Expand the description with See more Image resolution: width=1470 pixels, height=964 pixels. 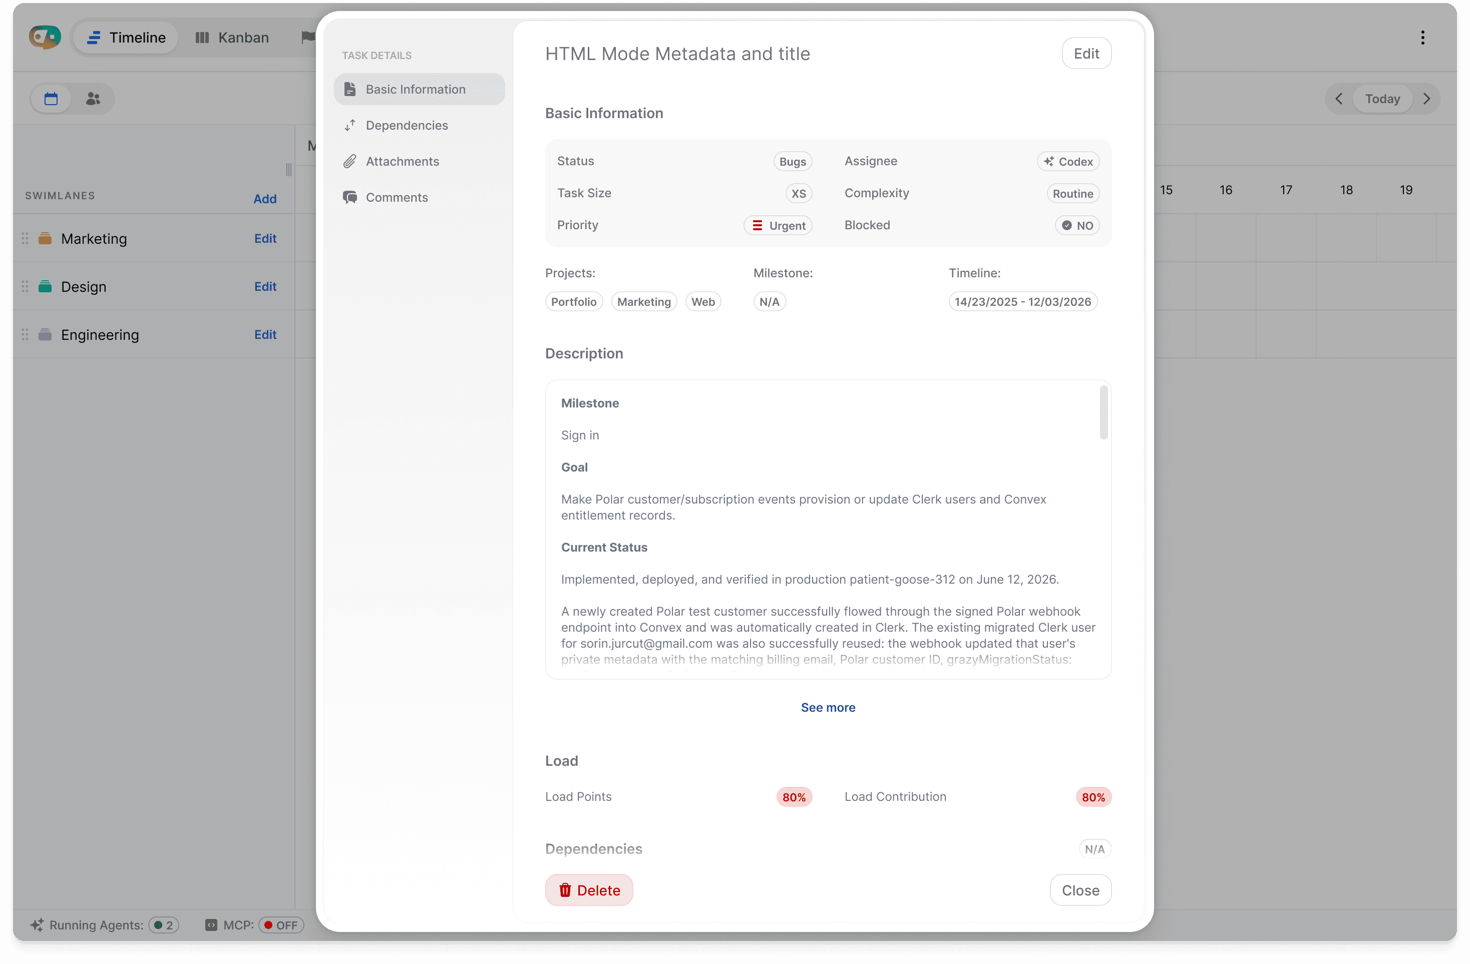pos(828,708)
